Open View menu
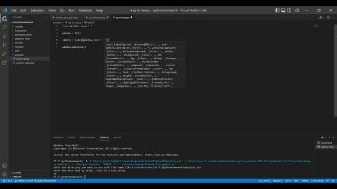 point(52,10)
